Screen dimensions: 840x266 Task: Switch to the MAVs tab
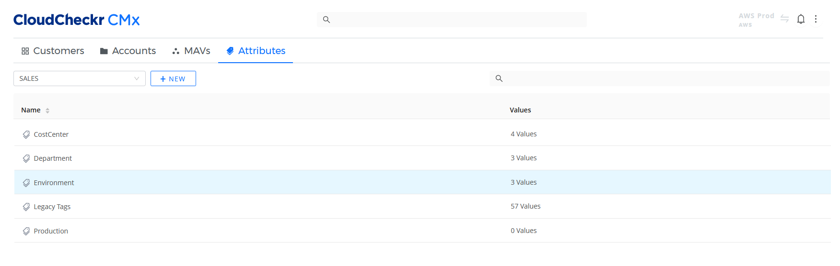pos(191,51)
